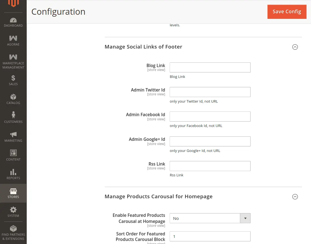Screen dimensions: 311x244
Task: Open Enable Featured Products Carousal dropdown
Action: click(210, 218)
